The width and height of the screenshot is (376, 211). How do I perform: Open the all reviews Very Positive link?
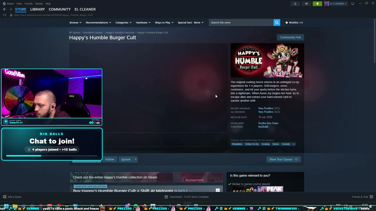(266, 112)
